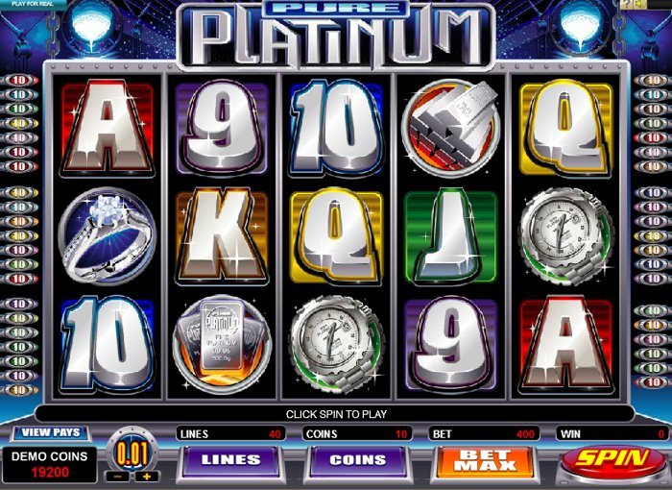Click the green J symbol
The image size is (672, 490).
(451, 236)
